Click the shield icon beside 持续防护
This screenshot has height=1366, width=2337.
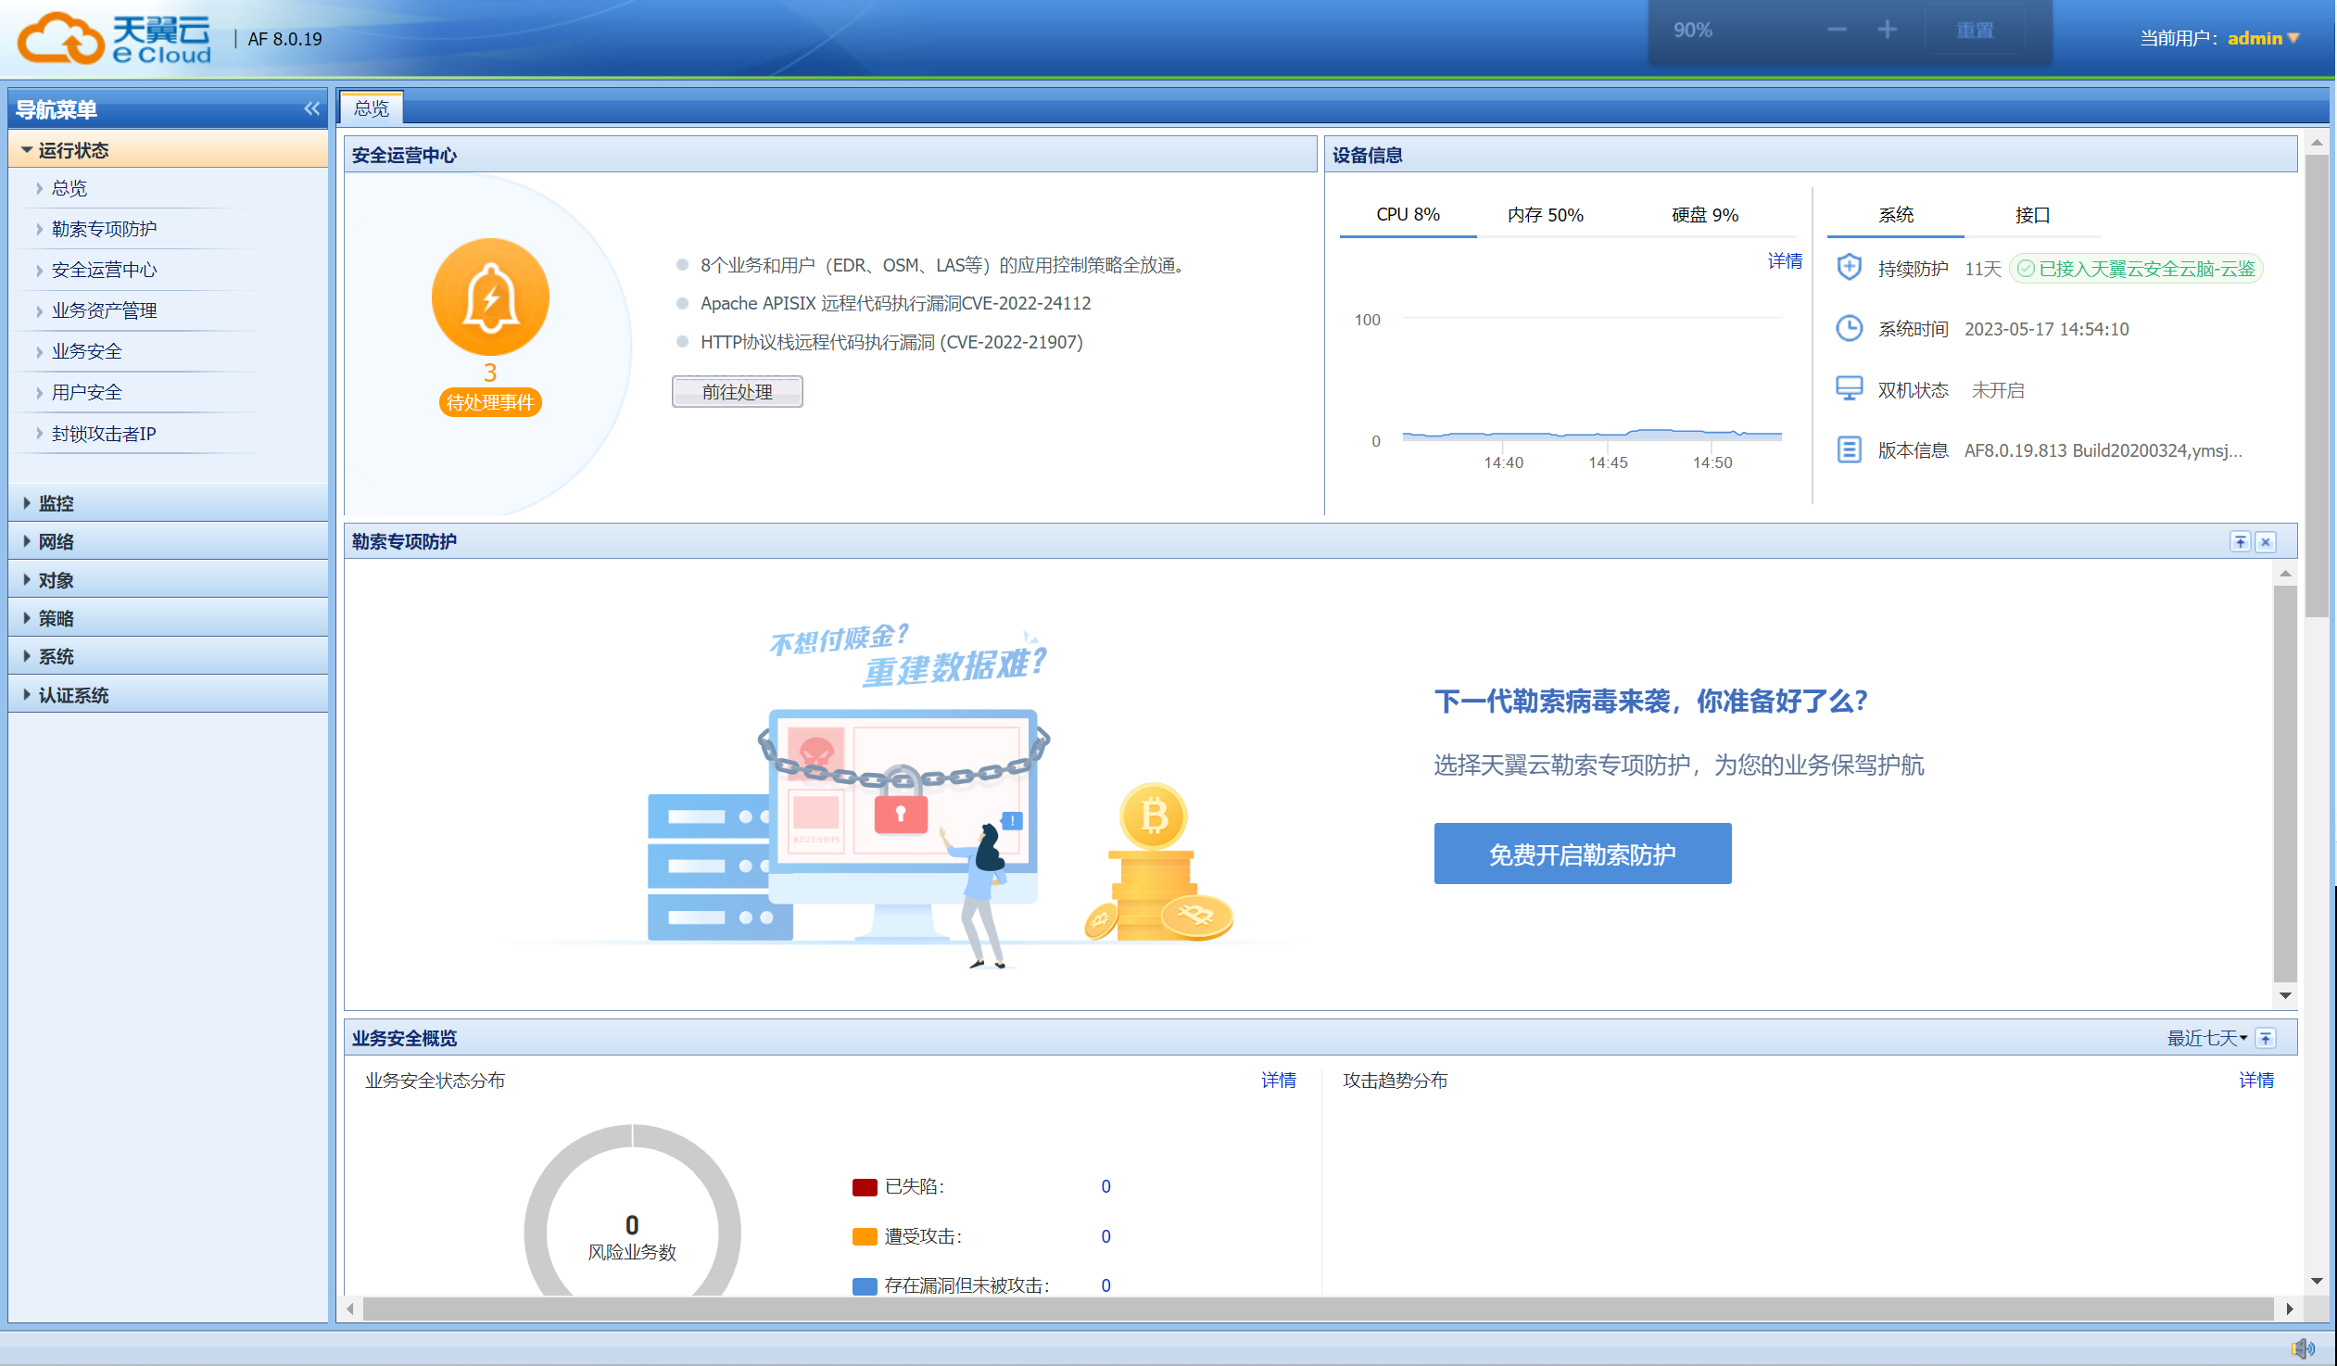pyautogui.click(x=1849, y=268)
